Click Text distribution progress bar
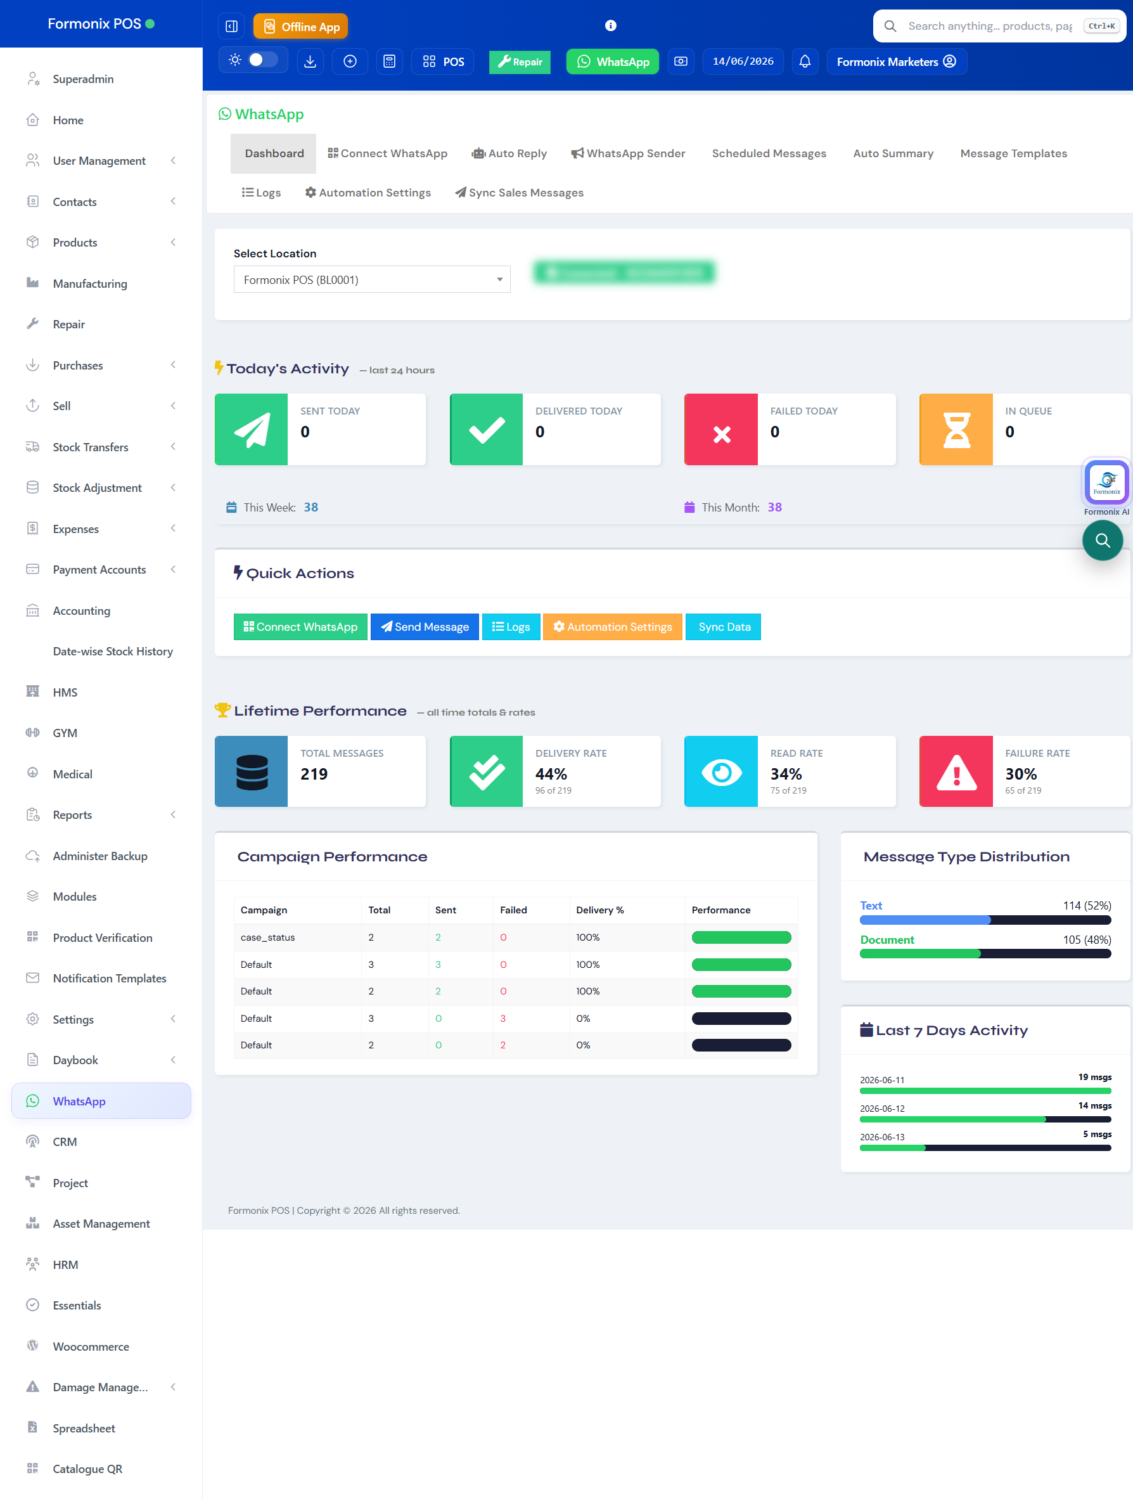 (x=985, y=920)
